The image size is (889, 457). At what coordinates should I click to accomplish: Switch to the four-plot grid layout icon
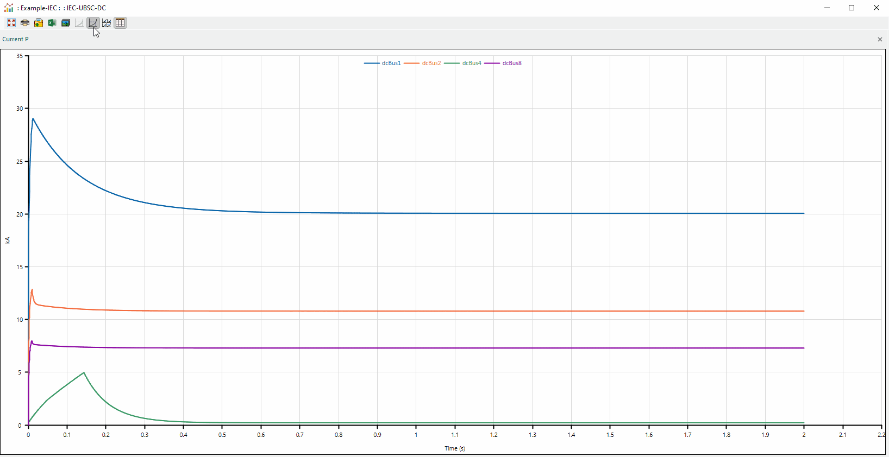click(x=107, y=23)
